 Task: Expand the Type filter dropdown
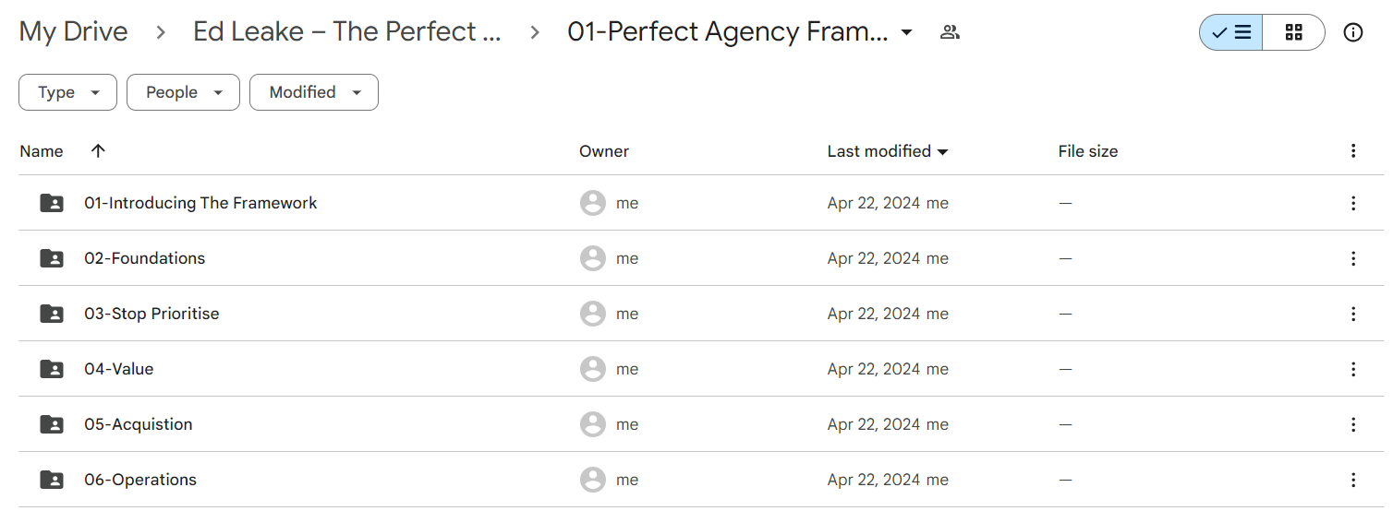[x=67, y=92]
